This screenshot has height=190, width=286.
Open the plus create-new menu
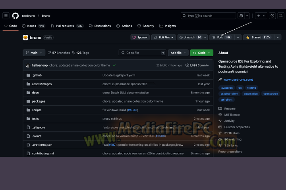[261, 16]
